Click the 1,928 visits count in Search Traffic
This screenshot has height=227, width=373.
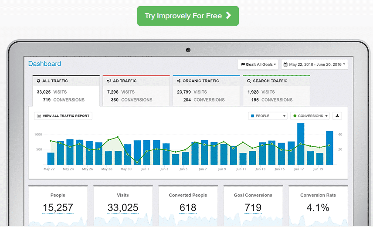tap(253, 92)
